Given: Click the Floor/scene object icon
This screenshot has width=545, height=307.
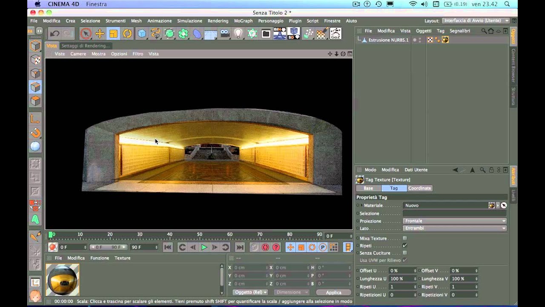Looking at the screenshot, I should [211, 34].
